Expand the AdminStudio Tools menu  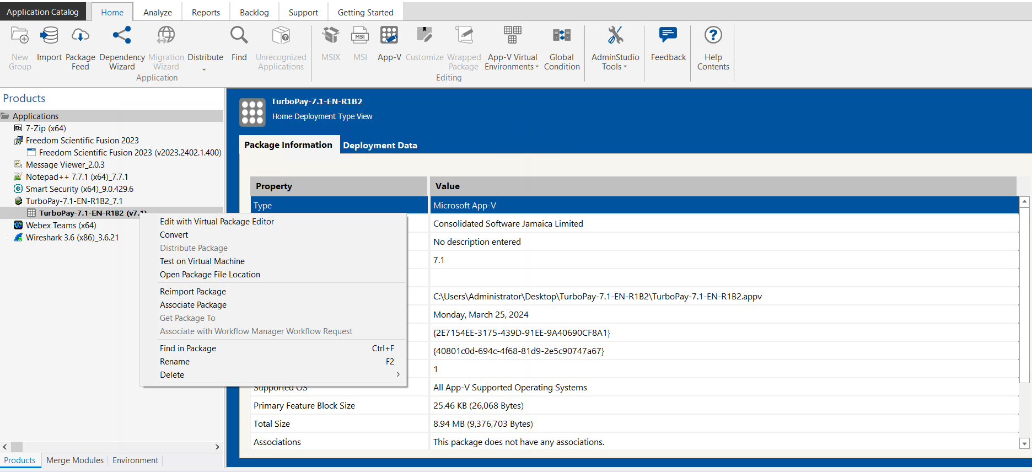tap(625, 67)
